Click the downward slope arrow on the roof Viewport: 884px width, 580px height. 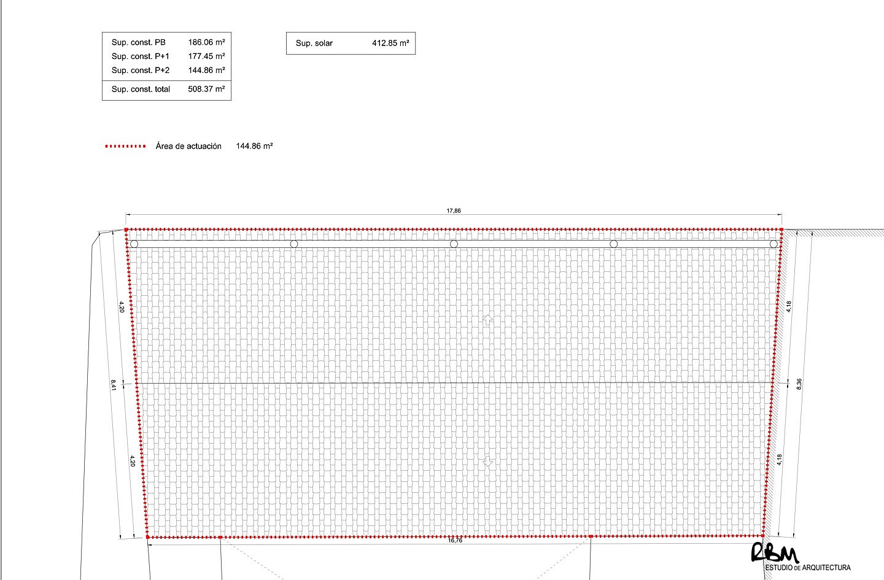coord(488,462)
